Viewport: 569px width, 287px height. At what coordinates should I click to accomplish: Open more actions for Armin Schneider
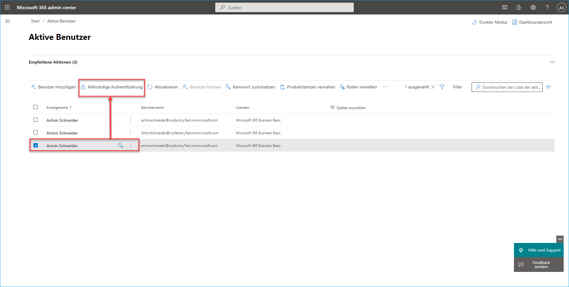[x=131, y=145]
